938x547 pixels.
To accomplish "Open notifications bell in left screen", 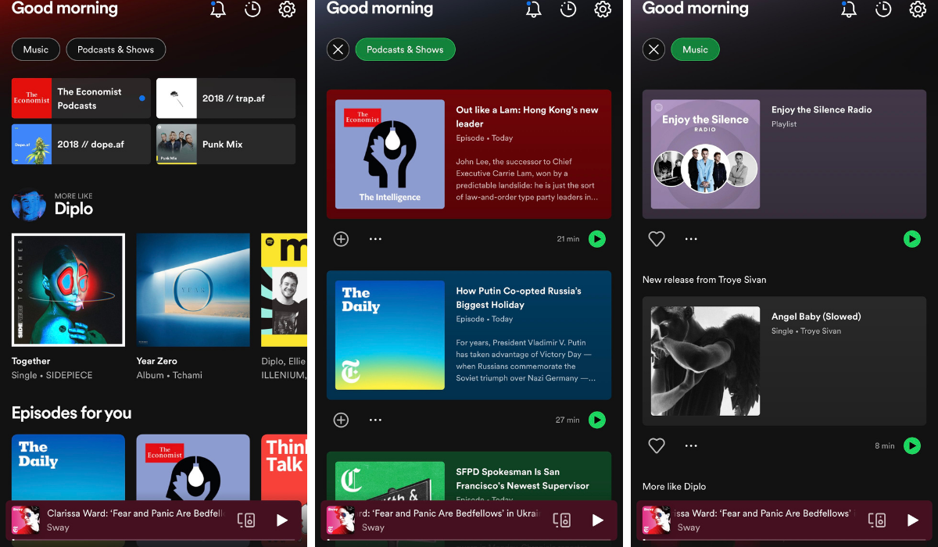I will [x=218, y=9].
